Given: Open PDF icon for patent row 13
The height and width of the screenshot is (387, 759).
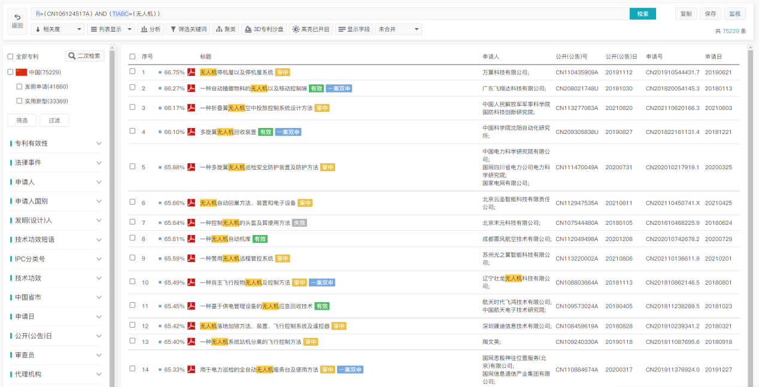Looking at the screenshot, I should click(192, 342).
